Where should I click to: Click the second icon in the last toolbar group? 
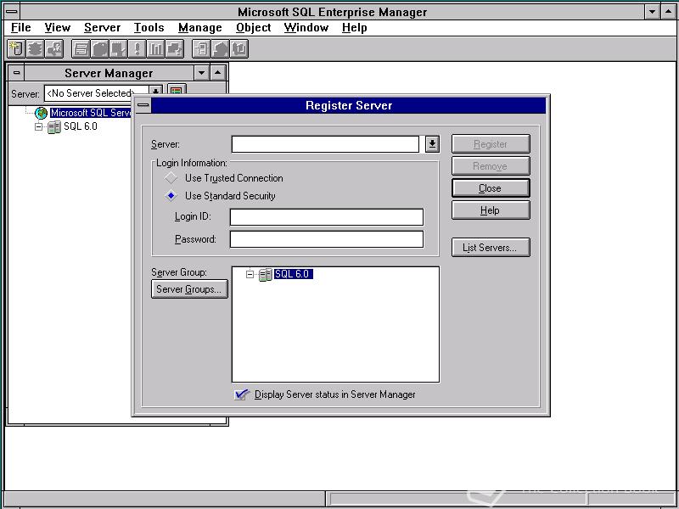coord(220,48)
